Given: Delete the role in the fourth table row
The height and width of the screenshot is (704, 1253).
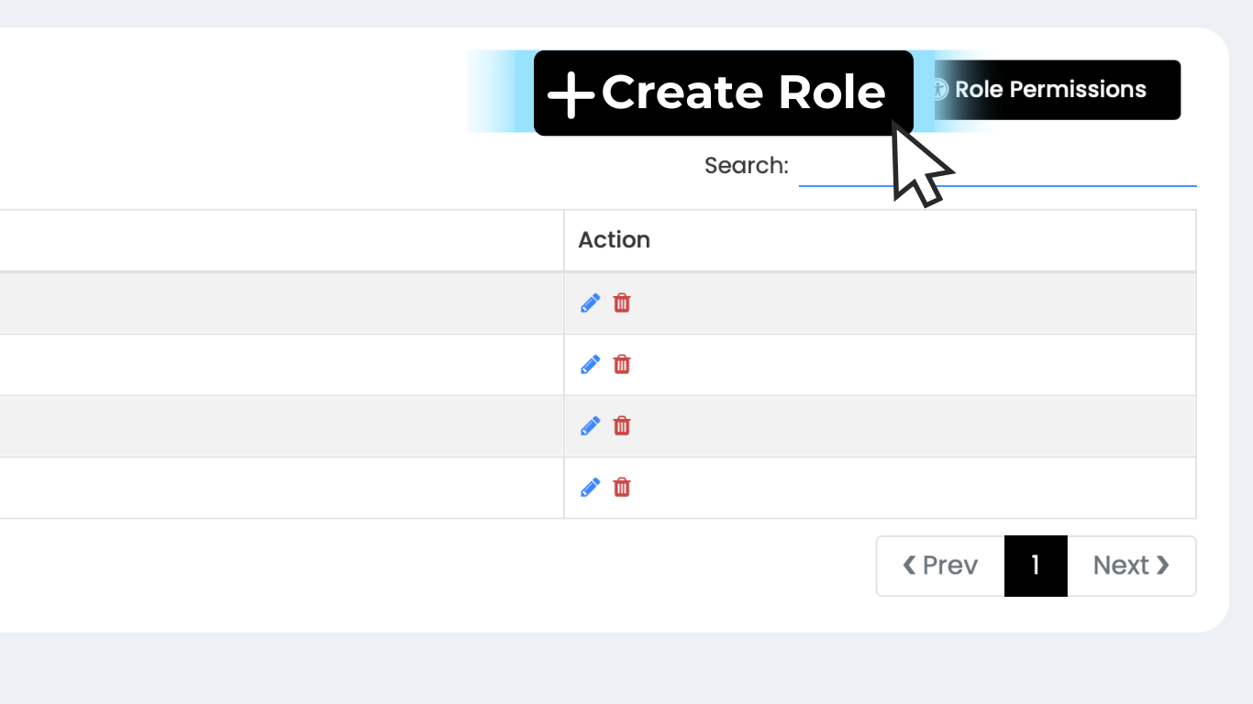Looking at the screenshot, I should 622,488.
